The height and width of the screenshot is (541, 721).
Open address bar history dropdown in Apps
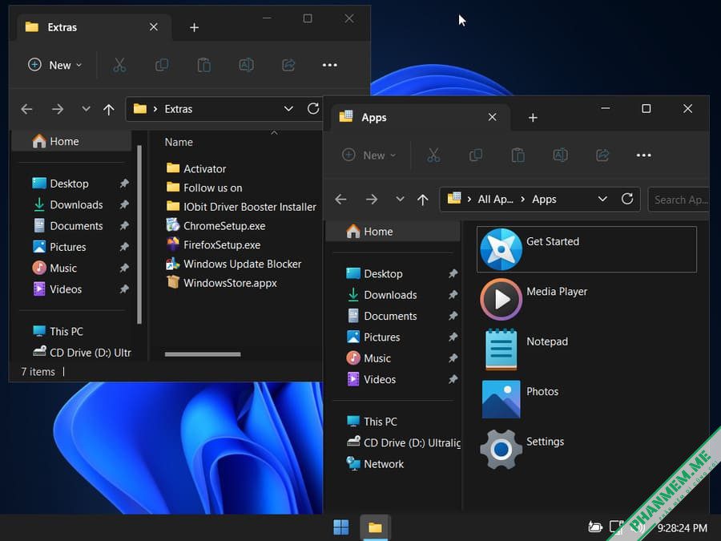click(602, 200)
